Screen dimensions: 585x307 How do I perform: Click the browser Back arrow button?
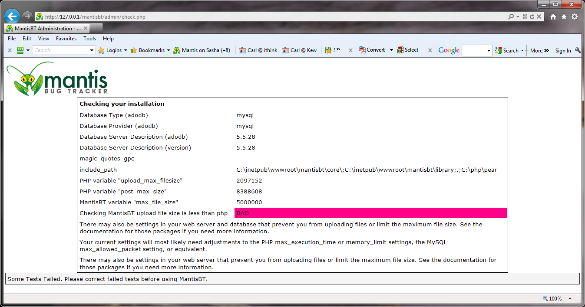point(12,16)
